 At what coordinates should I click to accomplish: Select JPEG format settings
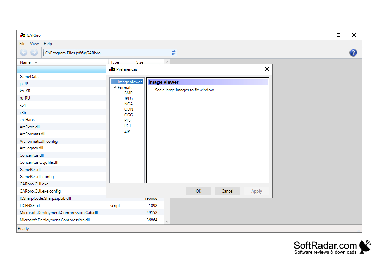tap(129, 98)
